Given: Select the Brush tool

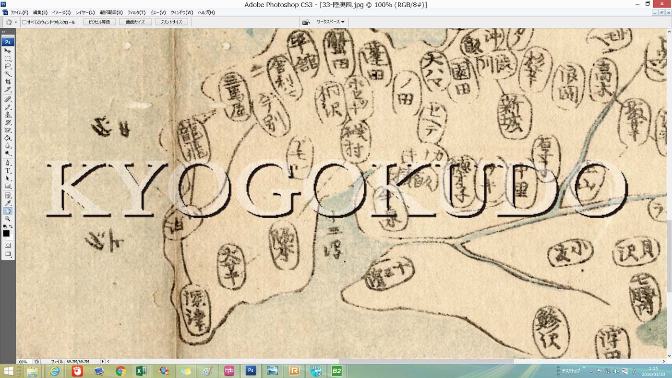Looking at the screenshot, I should [x=8, y=107].
